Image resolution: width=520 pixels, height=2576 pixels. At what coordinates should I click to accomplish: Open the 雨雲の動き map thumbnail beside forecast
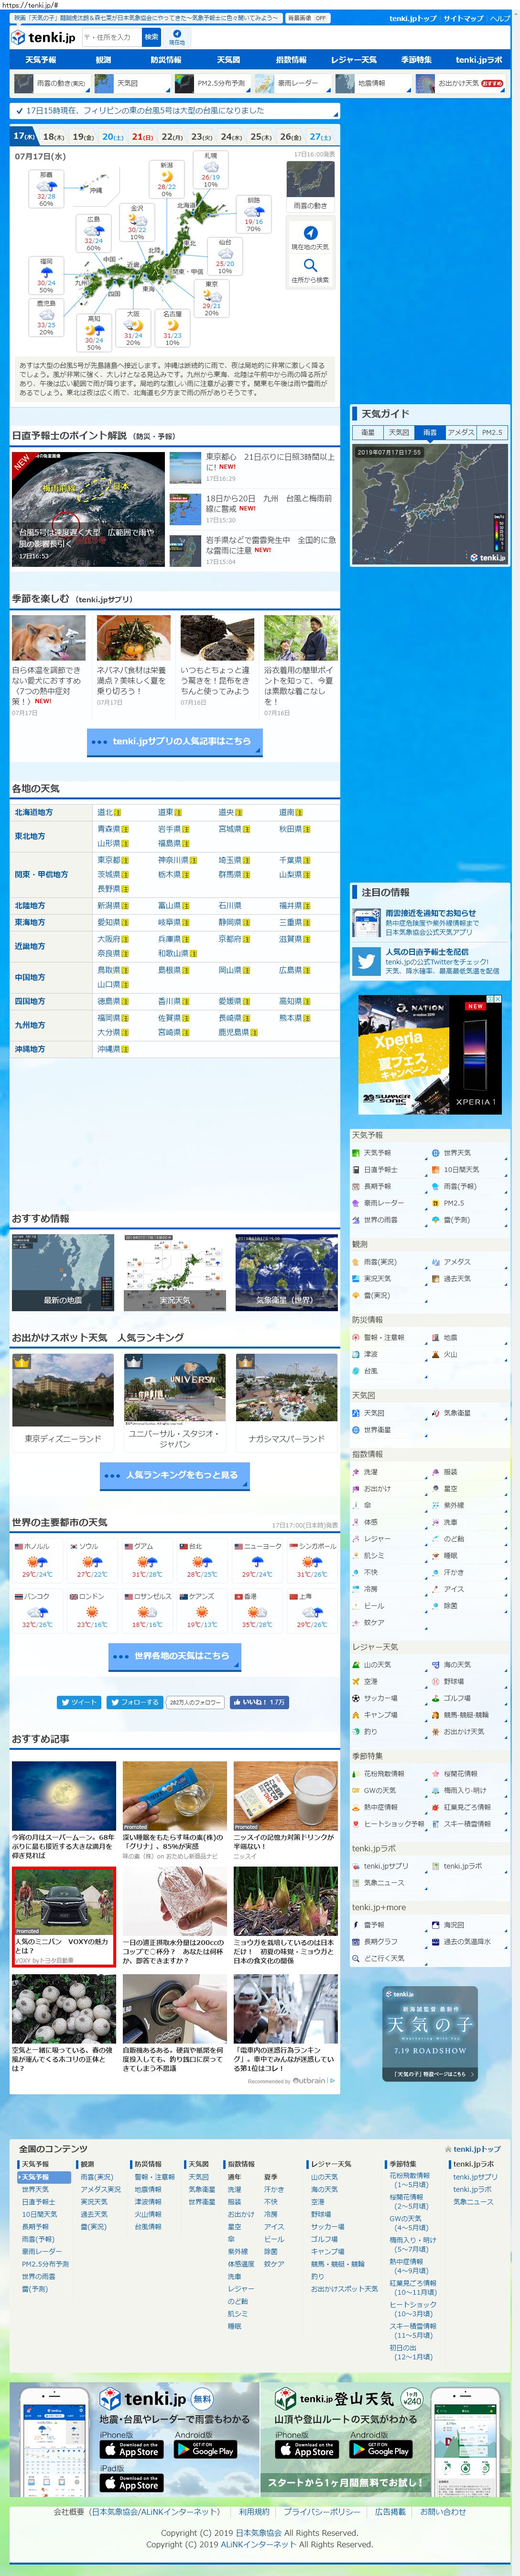[x=310, y=185]
